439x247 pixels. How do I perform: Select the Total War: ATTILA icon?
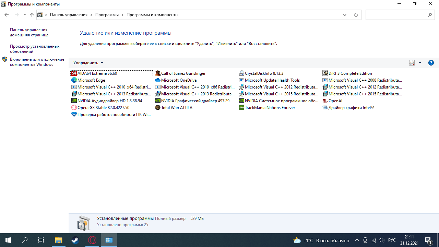pos(158,107)
